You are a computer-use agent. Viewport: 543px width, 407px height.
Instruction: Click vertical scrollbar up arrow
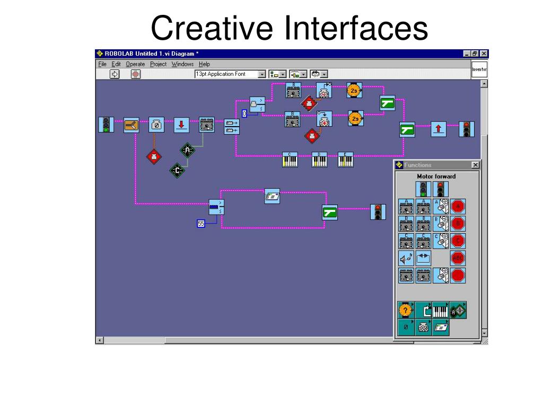coord(484,84)
